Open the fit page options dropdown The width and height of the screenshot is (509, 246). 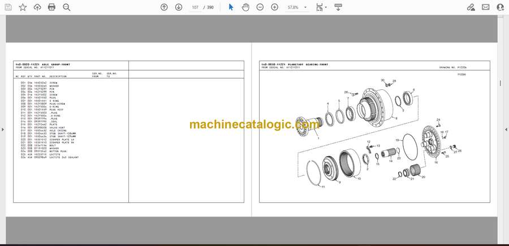[321, 7]
